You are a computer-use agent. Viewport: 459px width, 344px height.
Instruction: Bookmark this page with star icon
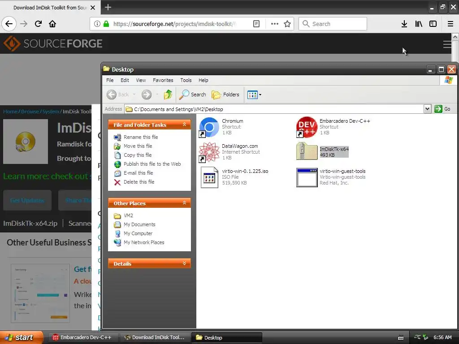point(287,24)
